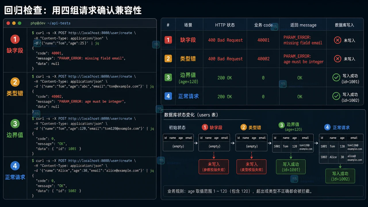
Task: Click the red close dot in terminal header
Action: [x=8, y=23]
